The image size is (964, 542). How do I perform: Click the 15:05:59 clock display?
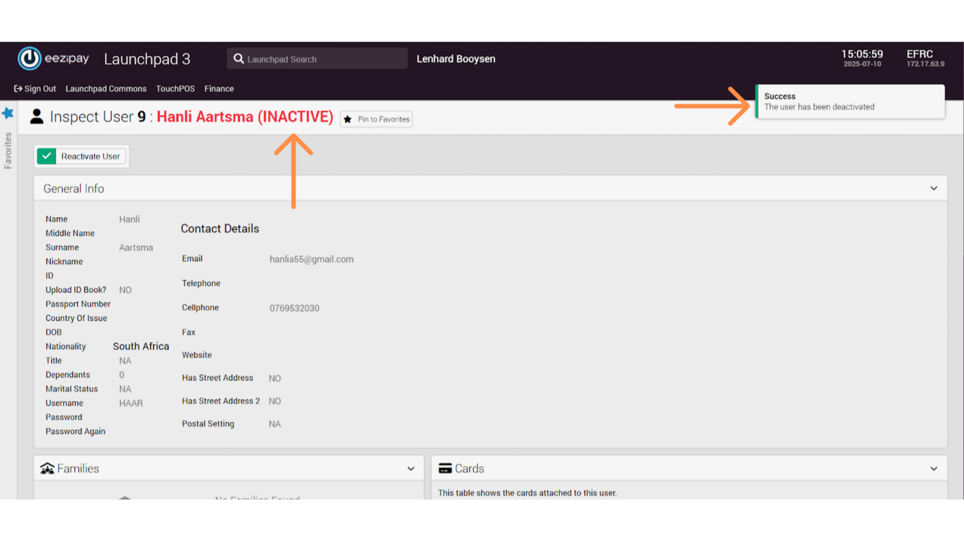(x=862, y=54)
